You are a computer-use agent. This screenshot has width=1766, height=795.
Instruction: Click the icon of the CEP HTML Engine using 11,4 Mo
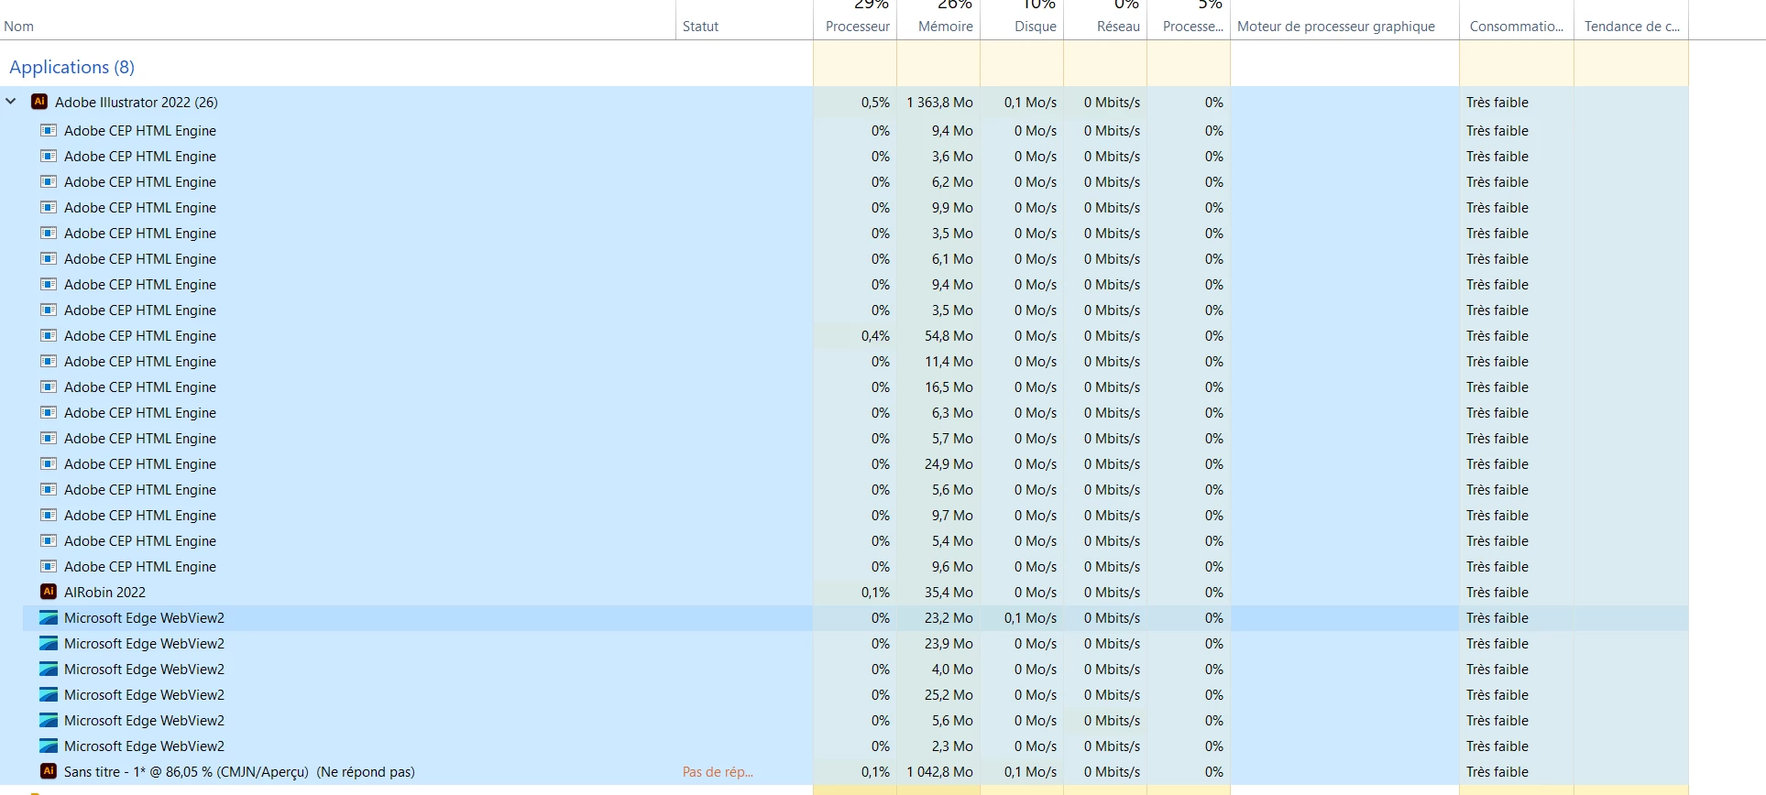(49, 361)
